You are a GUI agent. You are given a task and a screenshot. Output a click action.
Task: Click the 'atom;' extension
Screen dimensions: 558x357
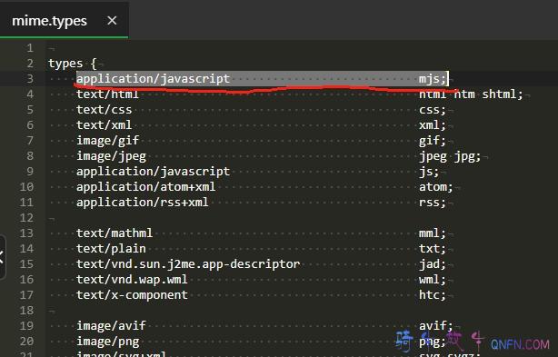pyautogui.click(x=435, y=187)
